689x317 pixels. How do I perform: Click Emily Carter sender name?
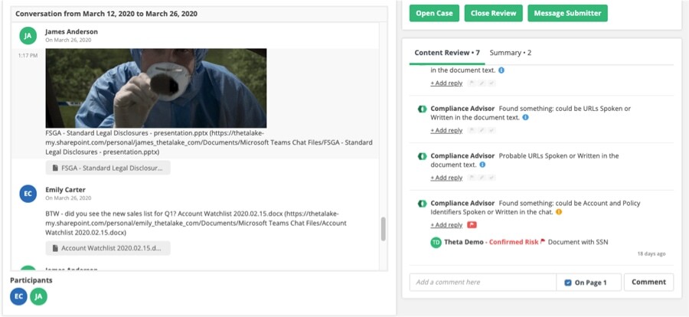66,190
